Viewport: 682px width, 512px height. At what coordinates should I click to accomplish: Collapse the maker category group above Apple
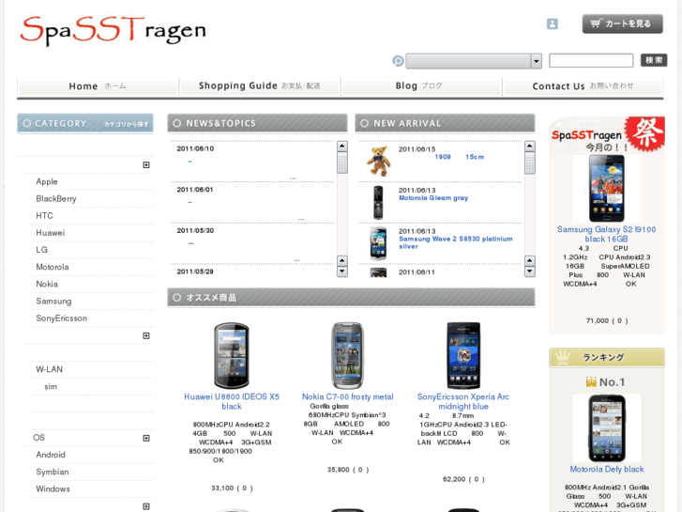tap(146, 164)
